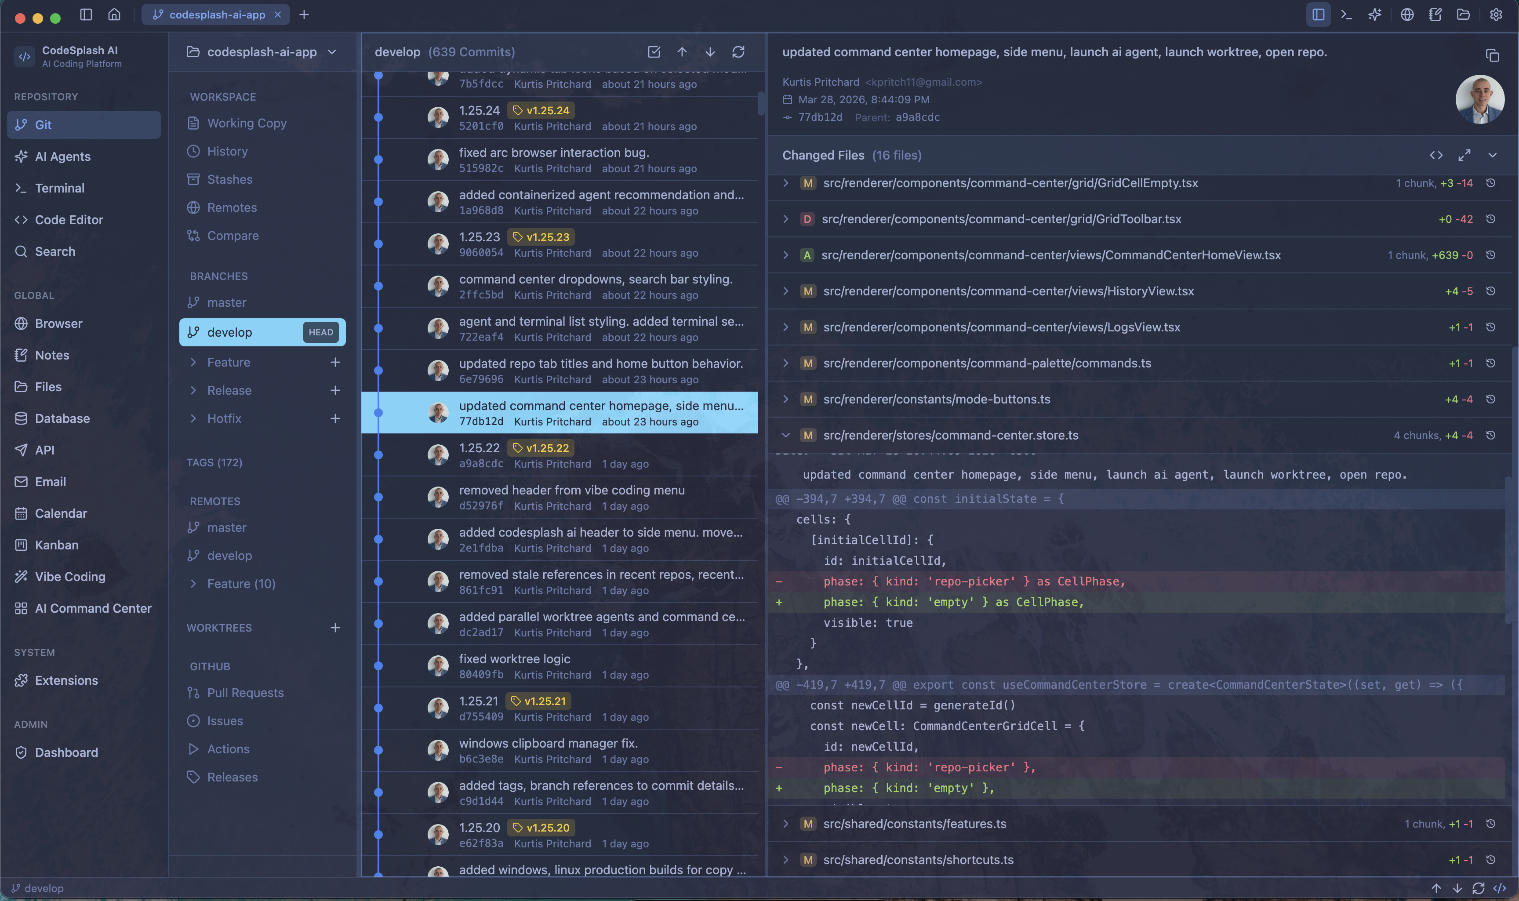The height and width of the screenshot is (901, 1519).
Task: Pull commits using the down-arrow icon
Action: (x=710, y=52)
